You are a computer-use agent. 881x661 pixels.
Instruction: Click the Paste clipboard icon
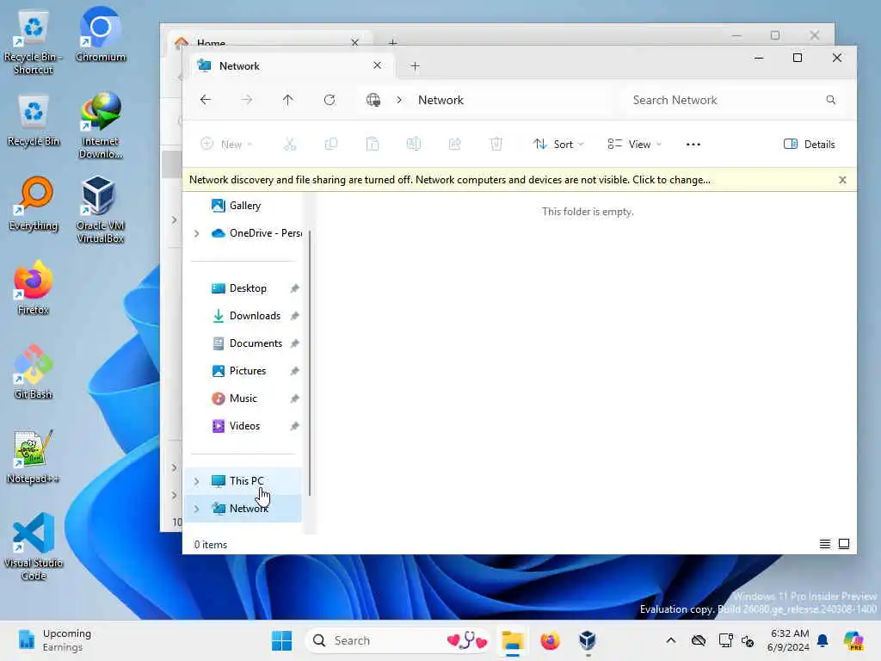tap(373, 145)
